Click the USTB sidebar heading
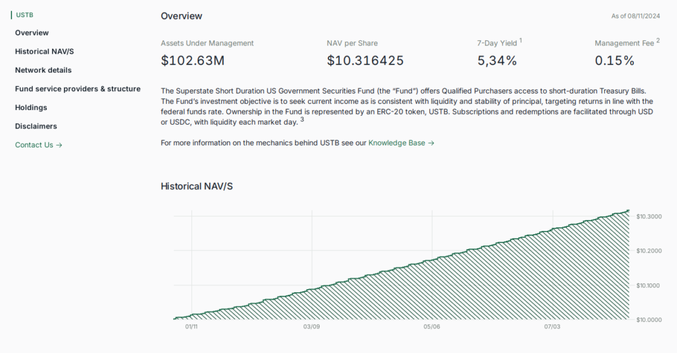The image size is (677, 353). pos(25,15)
